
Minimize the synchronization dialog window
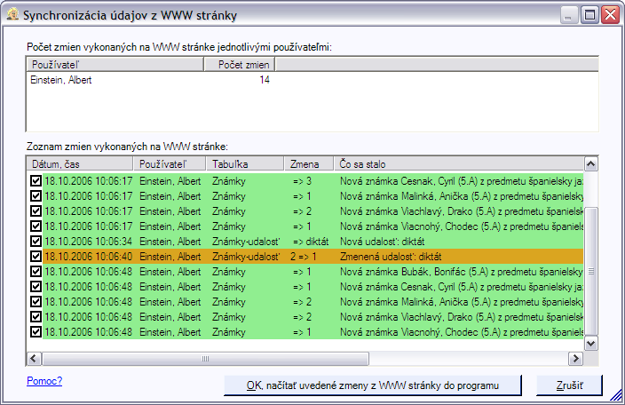point(568,15)
